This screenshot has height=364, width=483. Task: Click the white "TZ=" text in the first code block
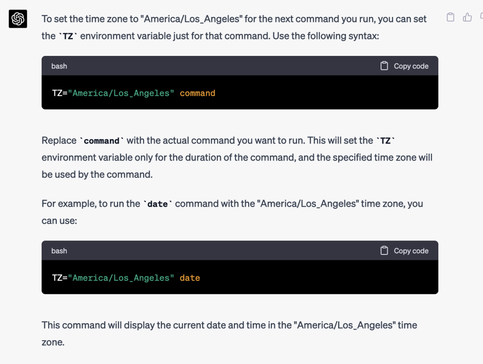(x=60, y=93)
